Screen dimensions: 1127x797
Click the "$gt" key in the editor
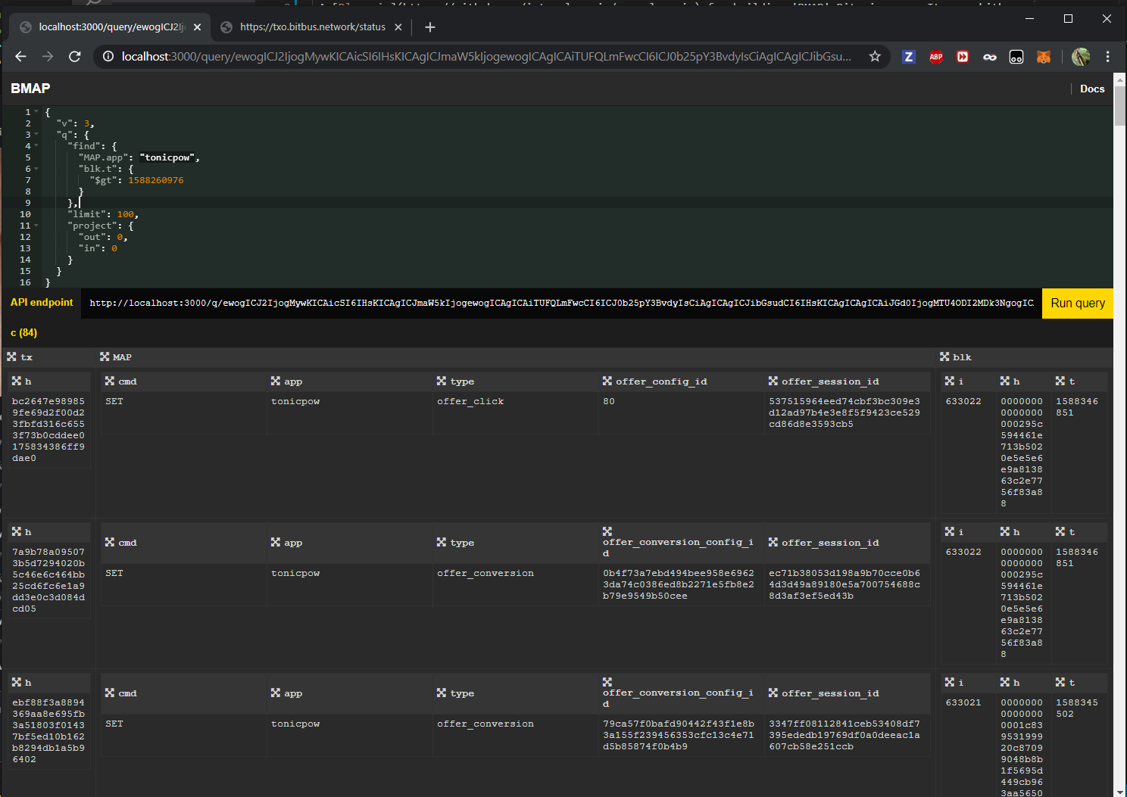[x=102, y=180]
